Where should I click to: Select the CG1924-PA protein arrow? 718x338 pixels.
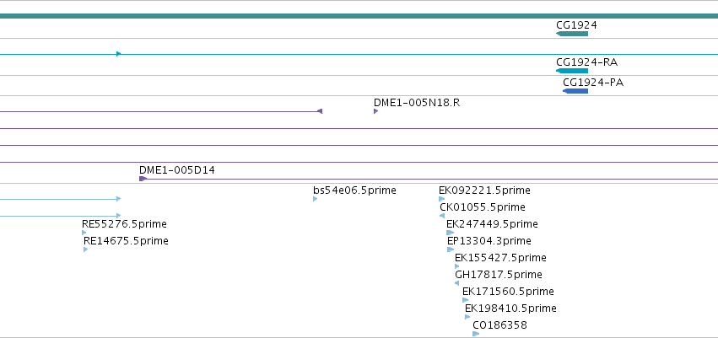coord(575,91)
